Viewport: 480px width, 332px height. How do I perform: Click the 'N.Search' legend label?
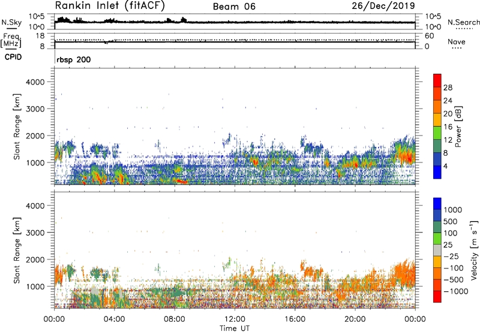coord(463,22)
